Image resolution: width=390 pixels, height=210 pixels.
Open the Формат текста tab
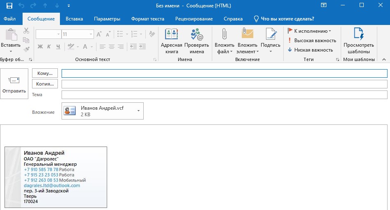(148, 19)
